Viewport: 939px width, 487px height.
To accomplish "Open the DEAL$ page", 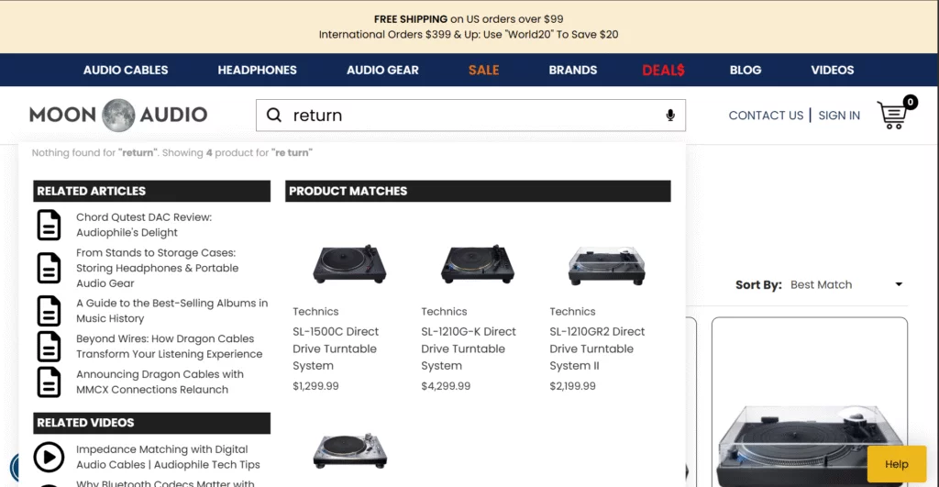I will click(664, 70).
